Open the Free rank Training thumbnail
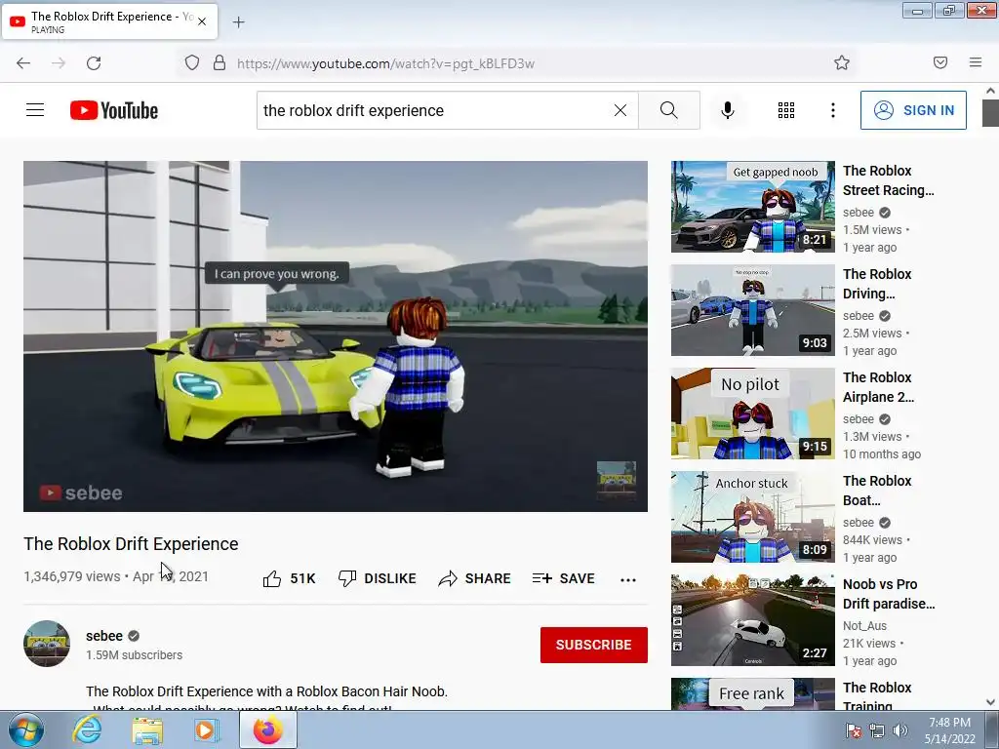The width and height of the screenshot is (999, 749). tap(752, 693)
